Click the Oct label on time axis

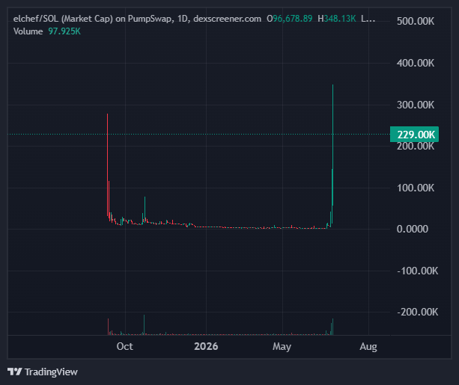pyautogui.click(x=125, y=346)
